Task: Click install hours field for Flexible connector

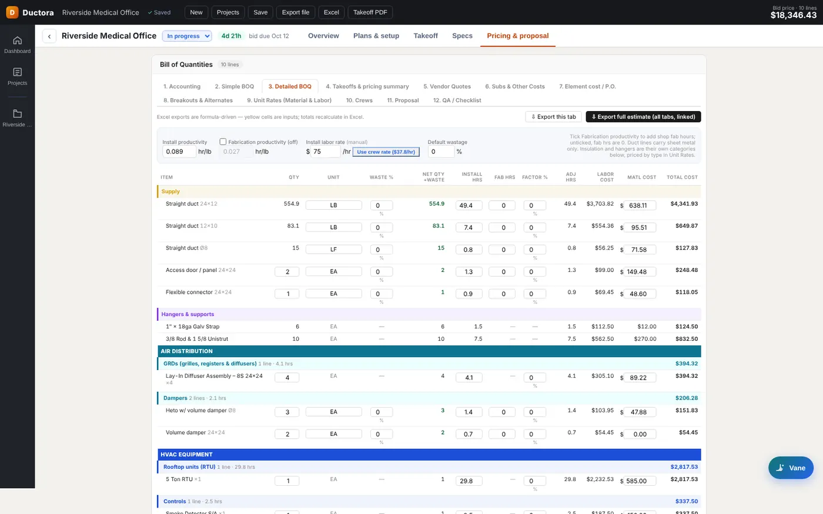Action: click(x=469, y=294)
